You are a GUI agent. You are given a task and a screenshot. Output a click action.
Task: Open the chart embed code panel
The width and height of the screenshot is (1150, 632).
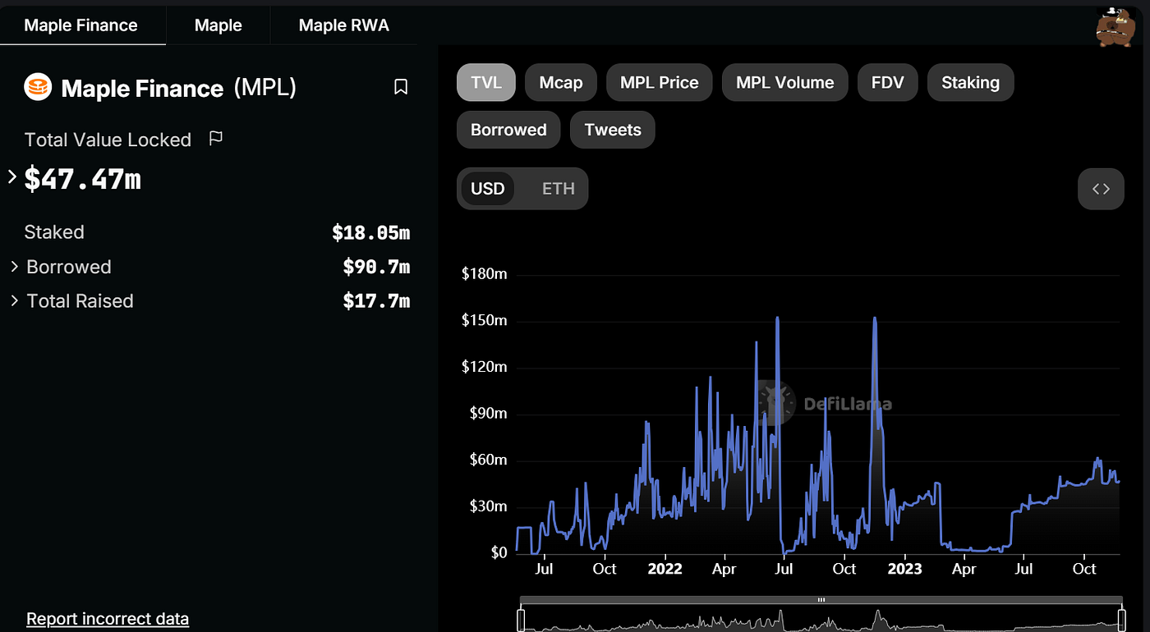(x=1101, y=188)
